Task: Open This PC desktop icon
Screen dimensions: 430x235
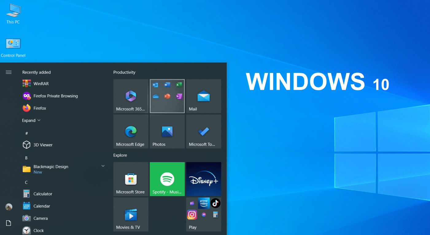Action: [x=13, y=14]
